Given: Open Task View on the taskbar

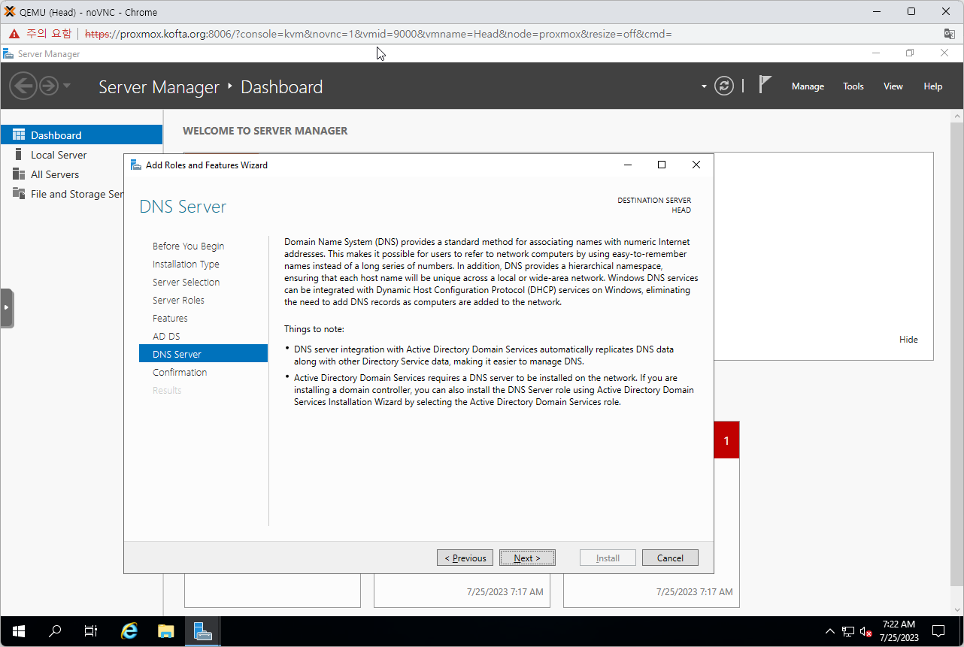Looking at the screenshot, I should click(x=91, y=631).
